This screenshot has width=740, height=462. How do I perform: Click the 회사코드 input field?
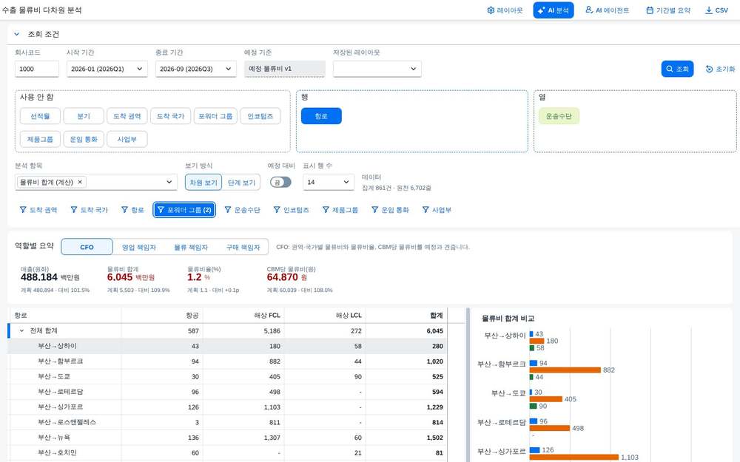(37, 69)
